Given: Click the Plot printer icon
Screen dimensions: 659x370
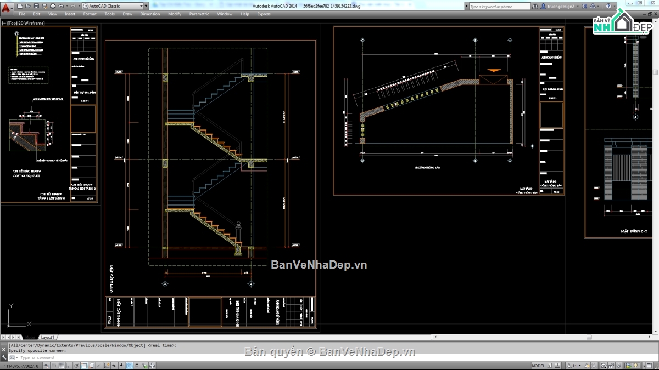Looking at the screenshot, I should tap(52, 6).
